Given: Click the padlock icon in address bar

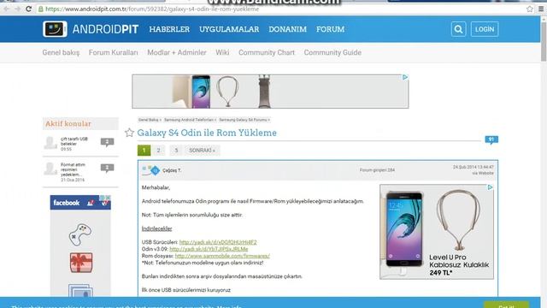Looking at the screenshot, I should (x=41, y=9).
